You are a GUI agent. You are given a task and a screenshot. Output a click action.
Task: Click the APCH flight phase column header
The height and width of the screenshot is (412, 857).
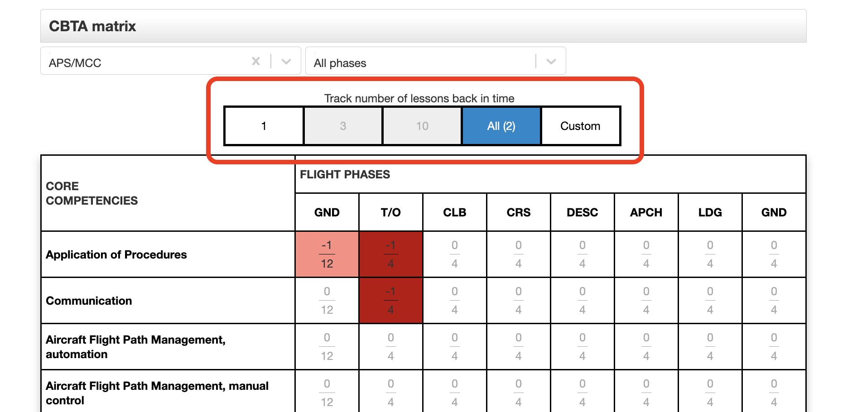coord(646,212)
